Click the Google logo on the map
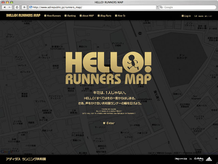Viewport: 218px width, 164px height. [6, 152]
